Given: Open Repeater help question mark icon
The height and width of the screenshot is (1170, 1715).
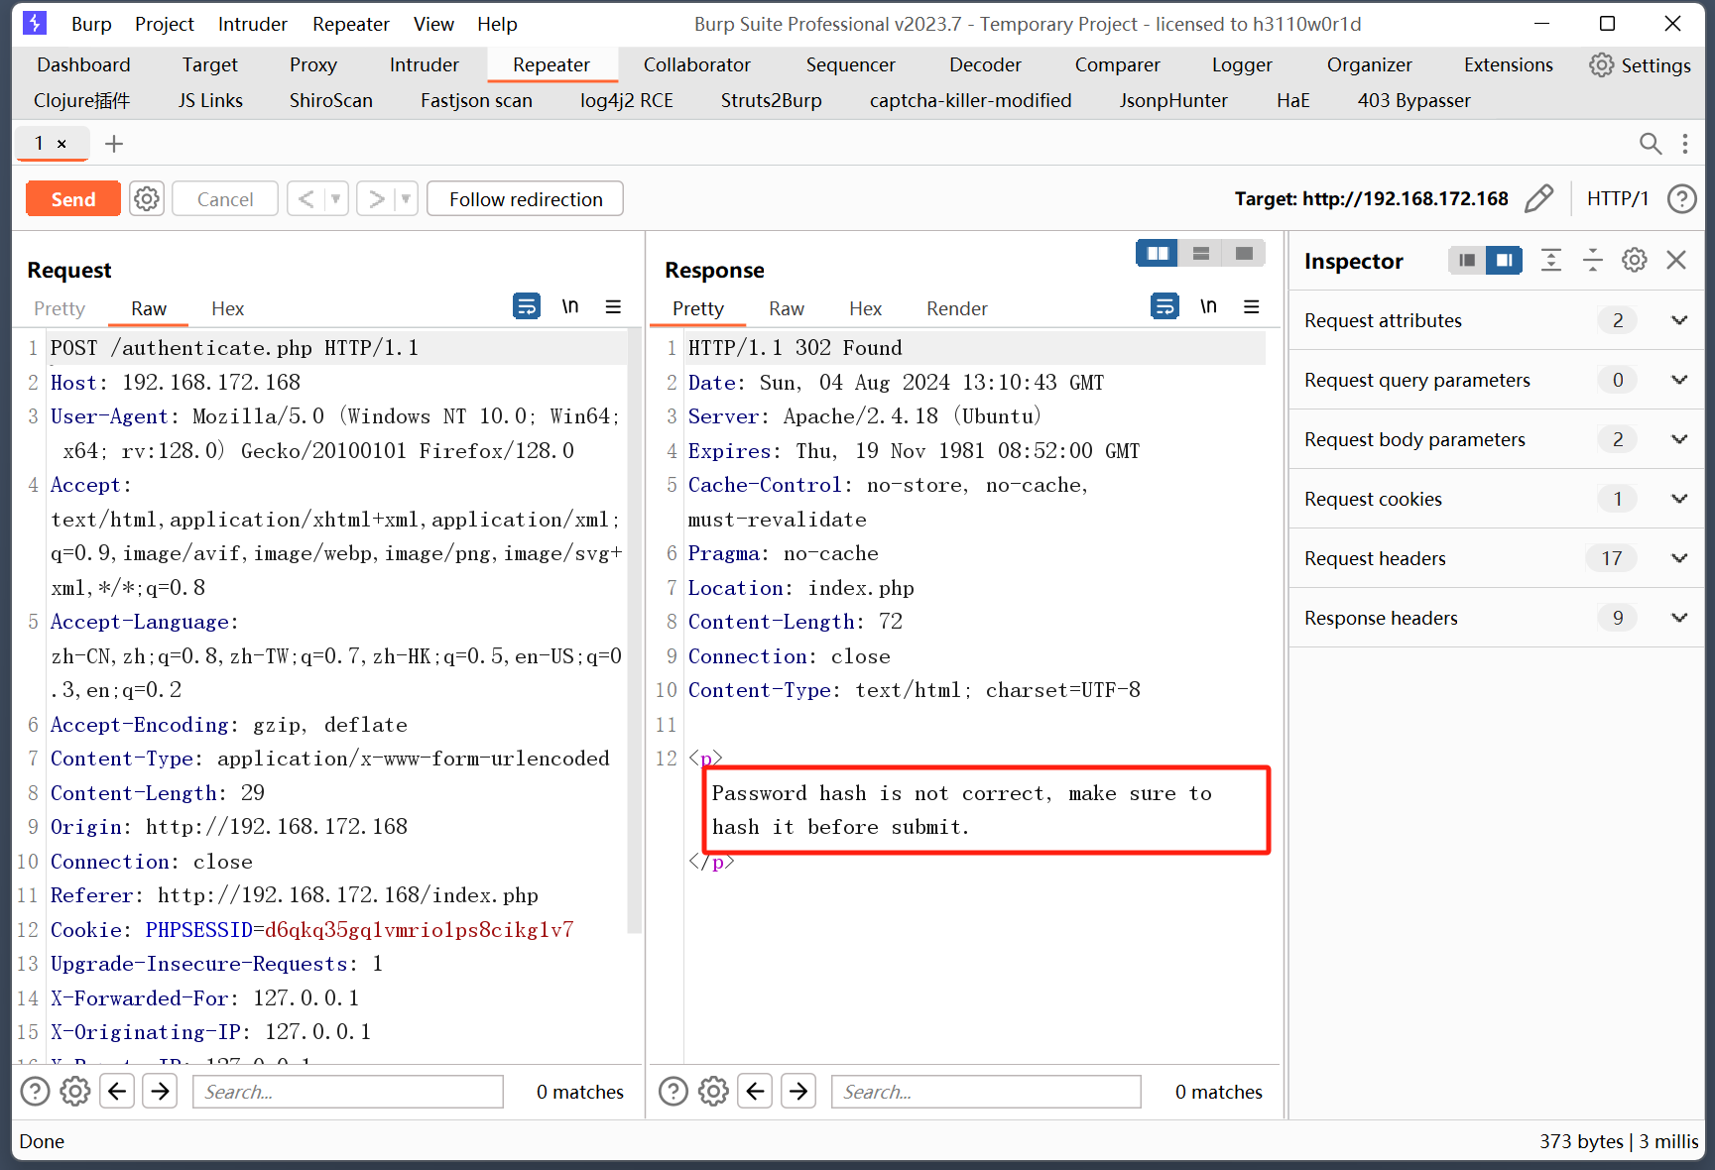Looking at the screenshot, I should (x=1681, y=199).
